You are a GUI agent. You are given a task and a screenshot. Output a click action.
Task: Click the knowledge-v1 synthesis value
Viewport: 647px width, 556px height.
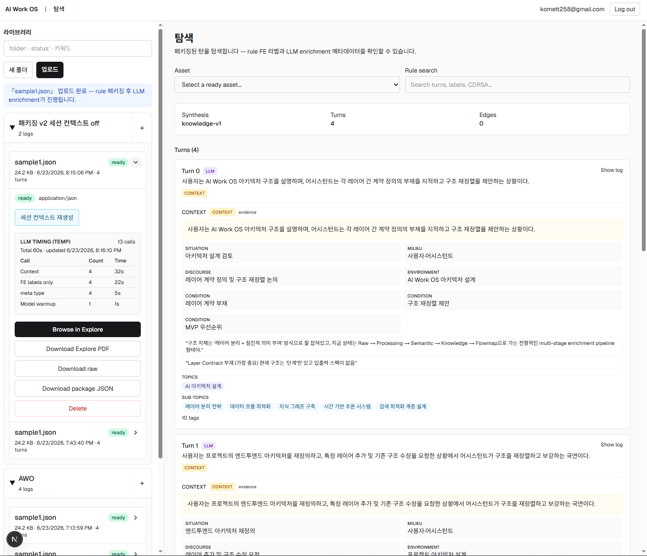(202, 123)
